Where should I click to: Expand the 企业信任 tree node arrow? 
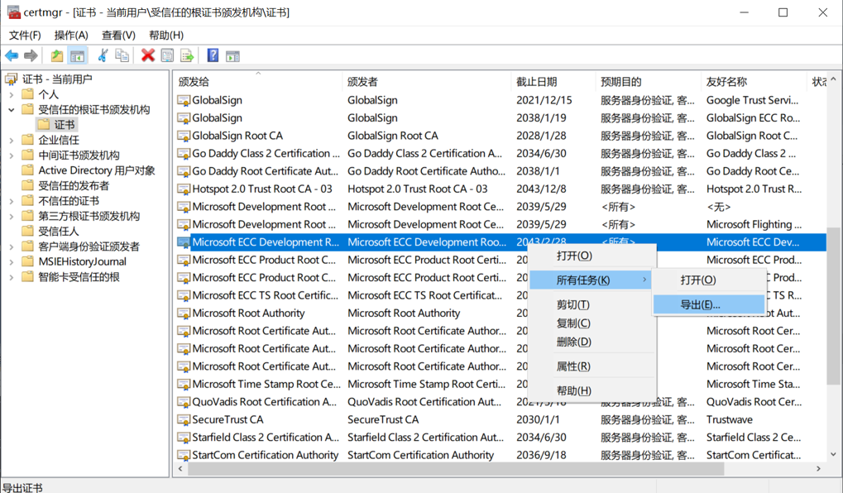(x=12, y=141)
